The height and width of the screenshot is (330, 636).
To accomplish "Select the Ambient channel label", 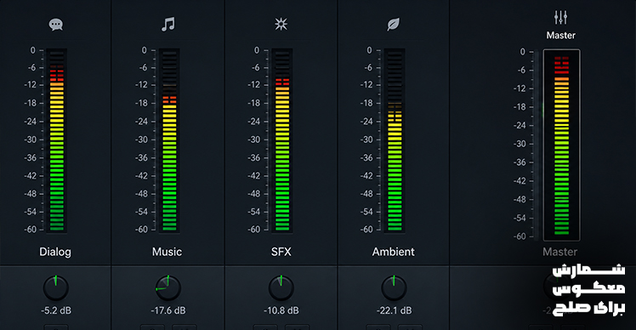I will tap(394, 252).
